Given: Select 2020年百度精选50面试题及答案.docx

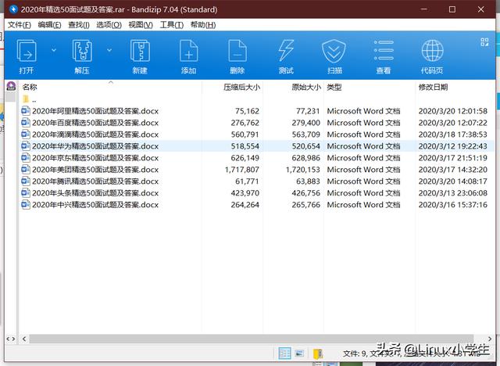Looking at the screenshot, I should [x=95, y=123].
